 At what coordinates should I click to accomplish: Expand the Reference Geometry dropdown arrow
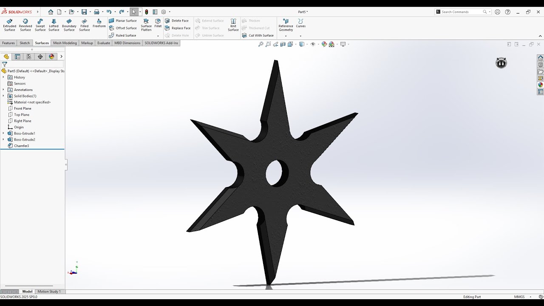(x=286, y=36)
